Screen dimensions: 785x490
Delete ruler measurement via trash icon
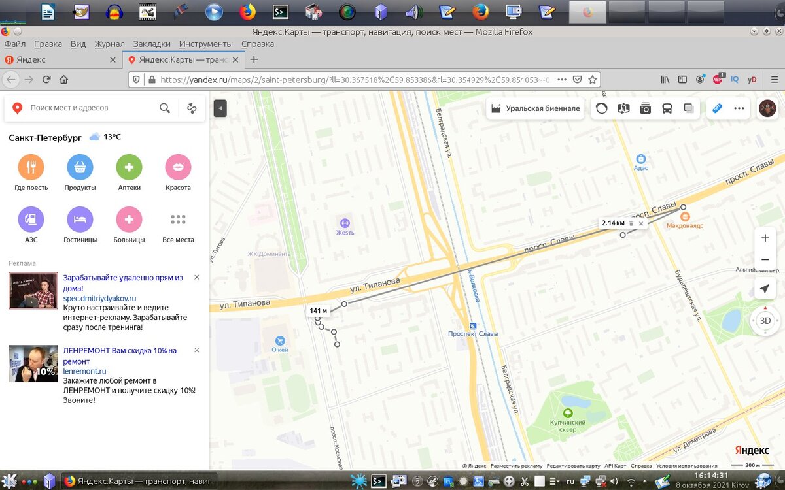tap(631, 223)
